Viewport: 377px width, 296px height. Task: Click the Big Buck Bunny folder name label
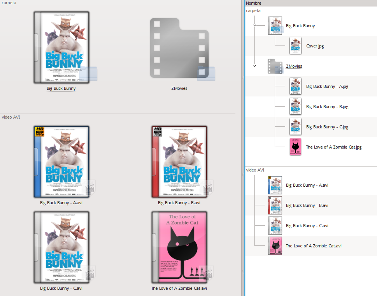(x=61, y=88)
